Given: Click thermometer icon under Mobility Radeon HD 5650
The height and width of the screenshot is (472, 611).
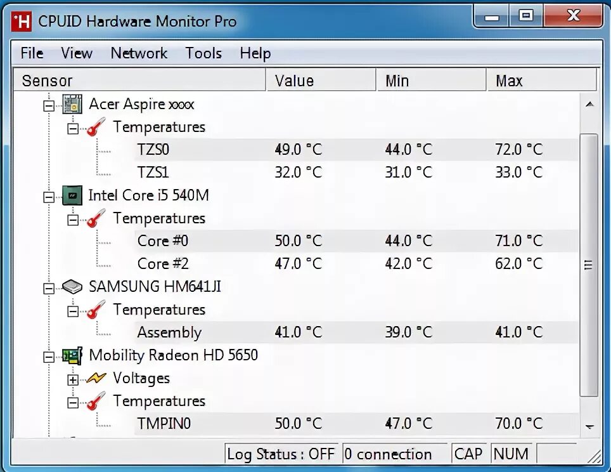Looking at the screenshot, I should [96, 400].
